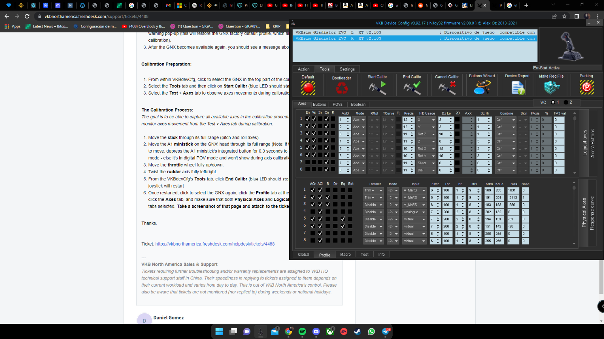604x339 pixels.
Task: Finish calibration with End Calibr icon
Action: [x=412, y=87]
